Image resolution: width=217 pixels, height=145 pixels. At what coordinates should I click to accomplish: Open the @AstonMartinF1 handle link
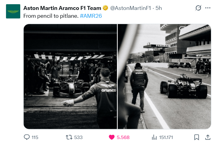click(131, 8)
